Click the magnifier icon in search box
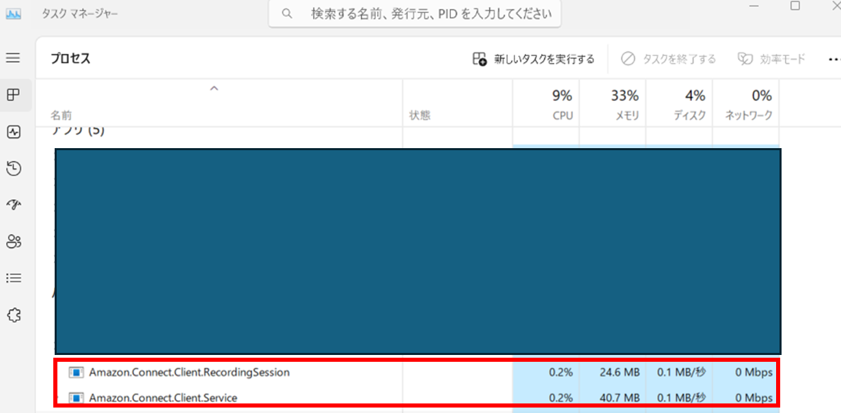The width and height of the screenshot is (841, 413). [287, 14]
